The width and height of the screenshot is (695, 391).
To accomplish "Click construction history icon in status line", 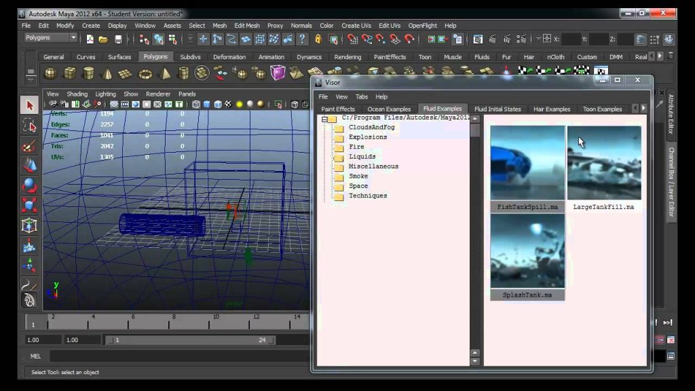I will tap(457, 39).
